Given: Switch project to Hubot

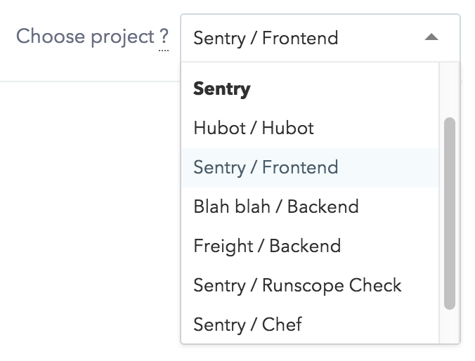Looking at the screenshot, I should [x=254, y=128].
